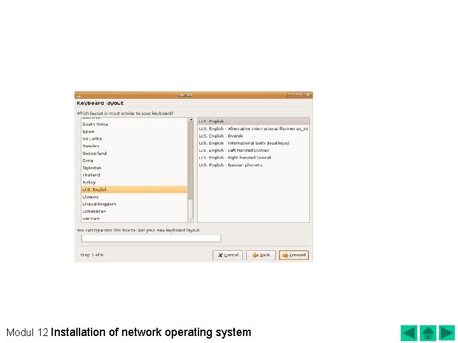Click the Forward button

pos(294,255)
